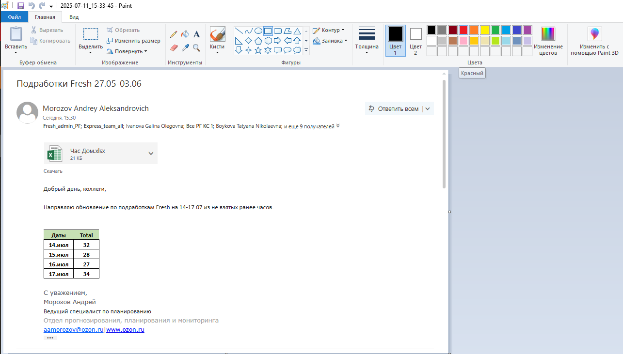The image size is (623, 354).
Task: Switch to the Главная tab
Action: (x=45, y=17)
